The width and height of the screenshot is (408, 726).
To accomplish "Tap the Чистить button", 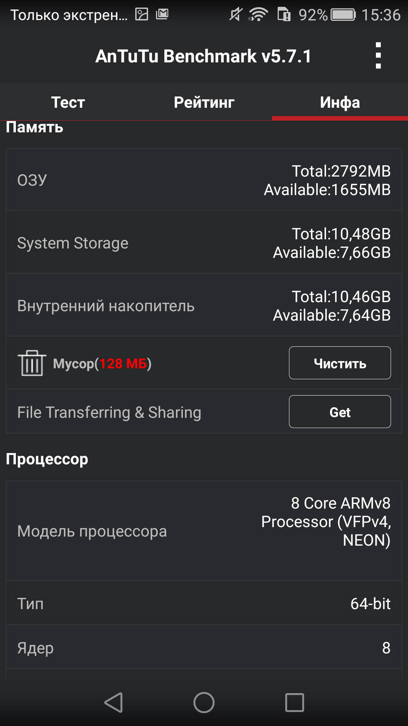I will (340, 363).
